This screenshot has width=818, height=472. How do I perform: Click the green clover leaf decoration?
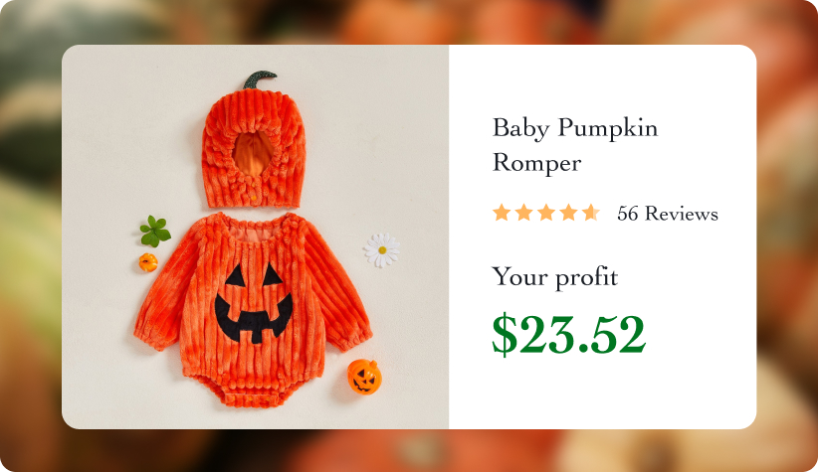tap(155, 232)
